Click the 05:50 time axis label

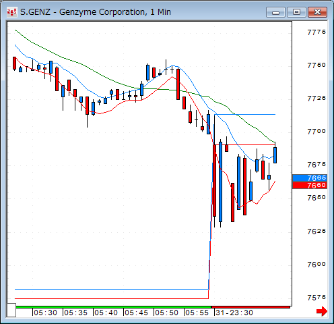tap(166, 313)
